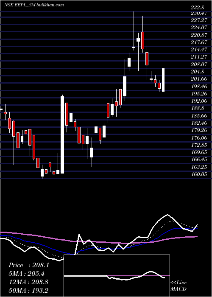
Task: Click the candle with the highest upper wick
Action: (x=134, y=31)
